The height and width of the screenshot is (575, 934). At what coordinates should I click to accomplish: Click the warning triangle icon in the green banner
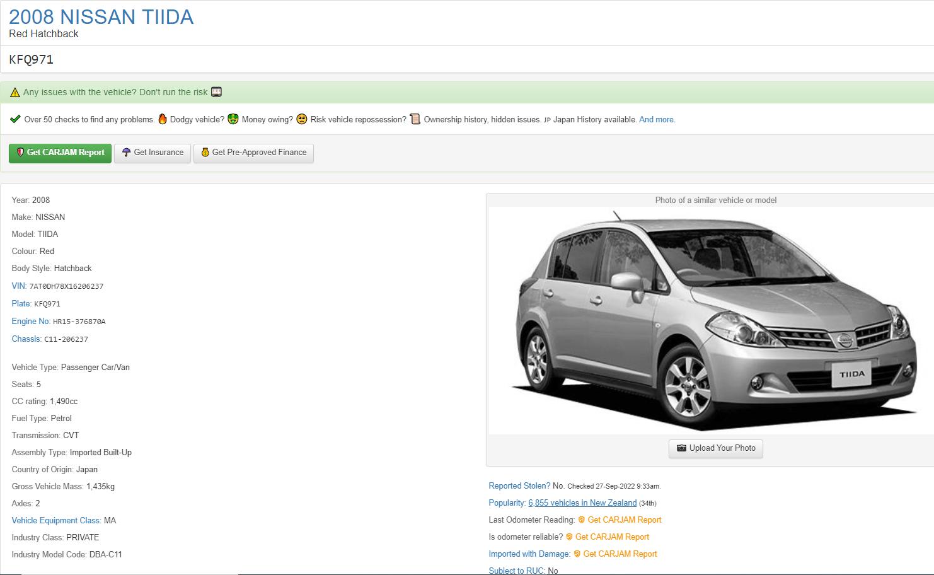(15, 93)
